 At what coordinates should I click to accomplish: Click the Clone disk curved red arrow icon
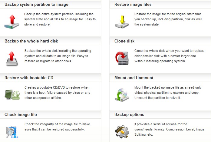122,58
